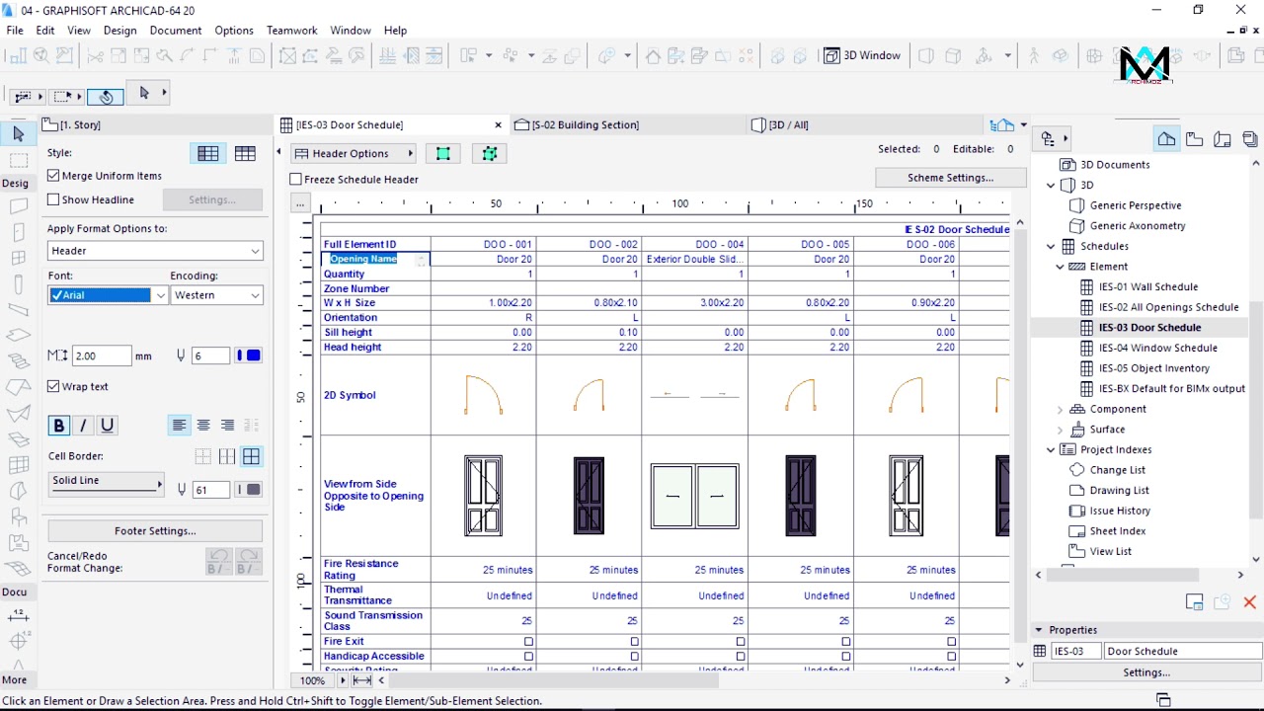Choose the merged-cells schedule style icon
1264x711 pixels.
207,153
